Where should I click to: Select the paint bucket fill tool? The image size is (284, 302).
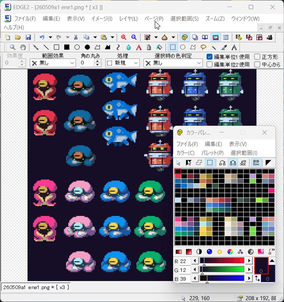pos(159,47)
